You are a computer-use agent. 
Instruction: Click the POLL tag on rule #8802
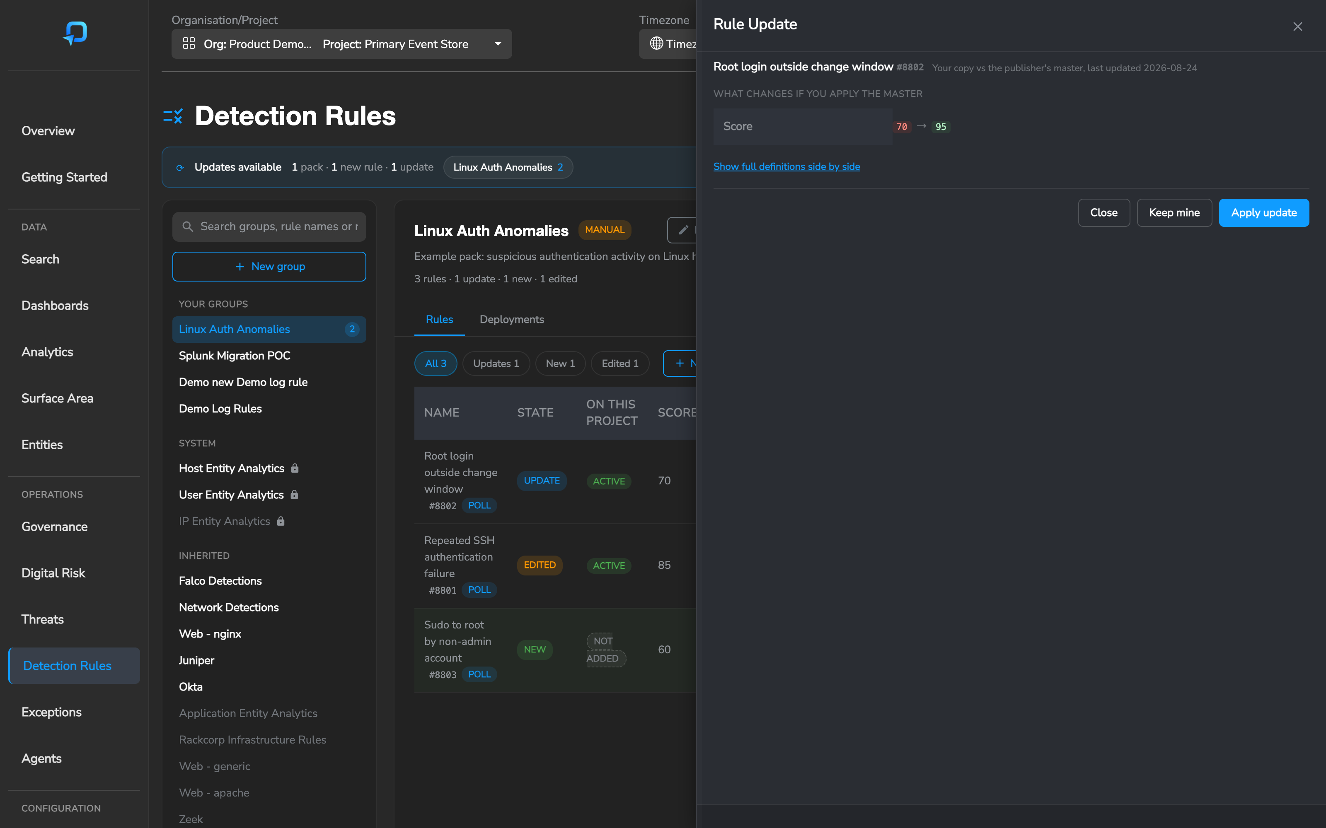(x=479, y=505)
